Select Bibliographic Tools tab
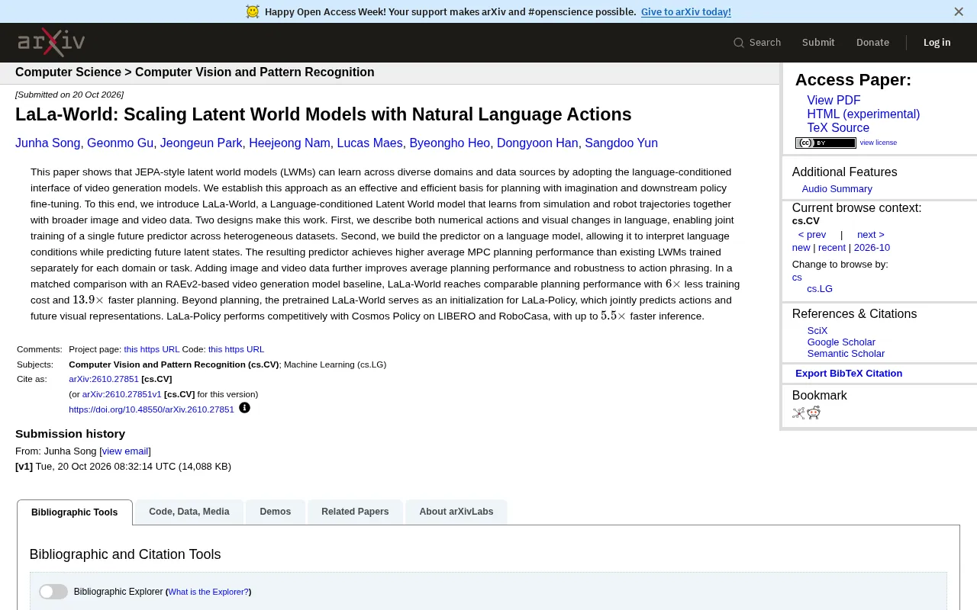The image size is (977, 610). tap(75, 512)
